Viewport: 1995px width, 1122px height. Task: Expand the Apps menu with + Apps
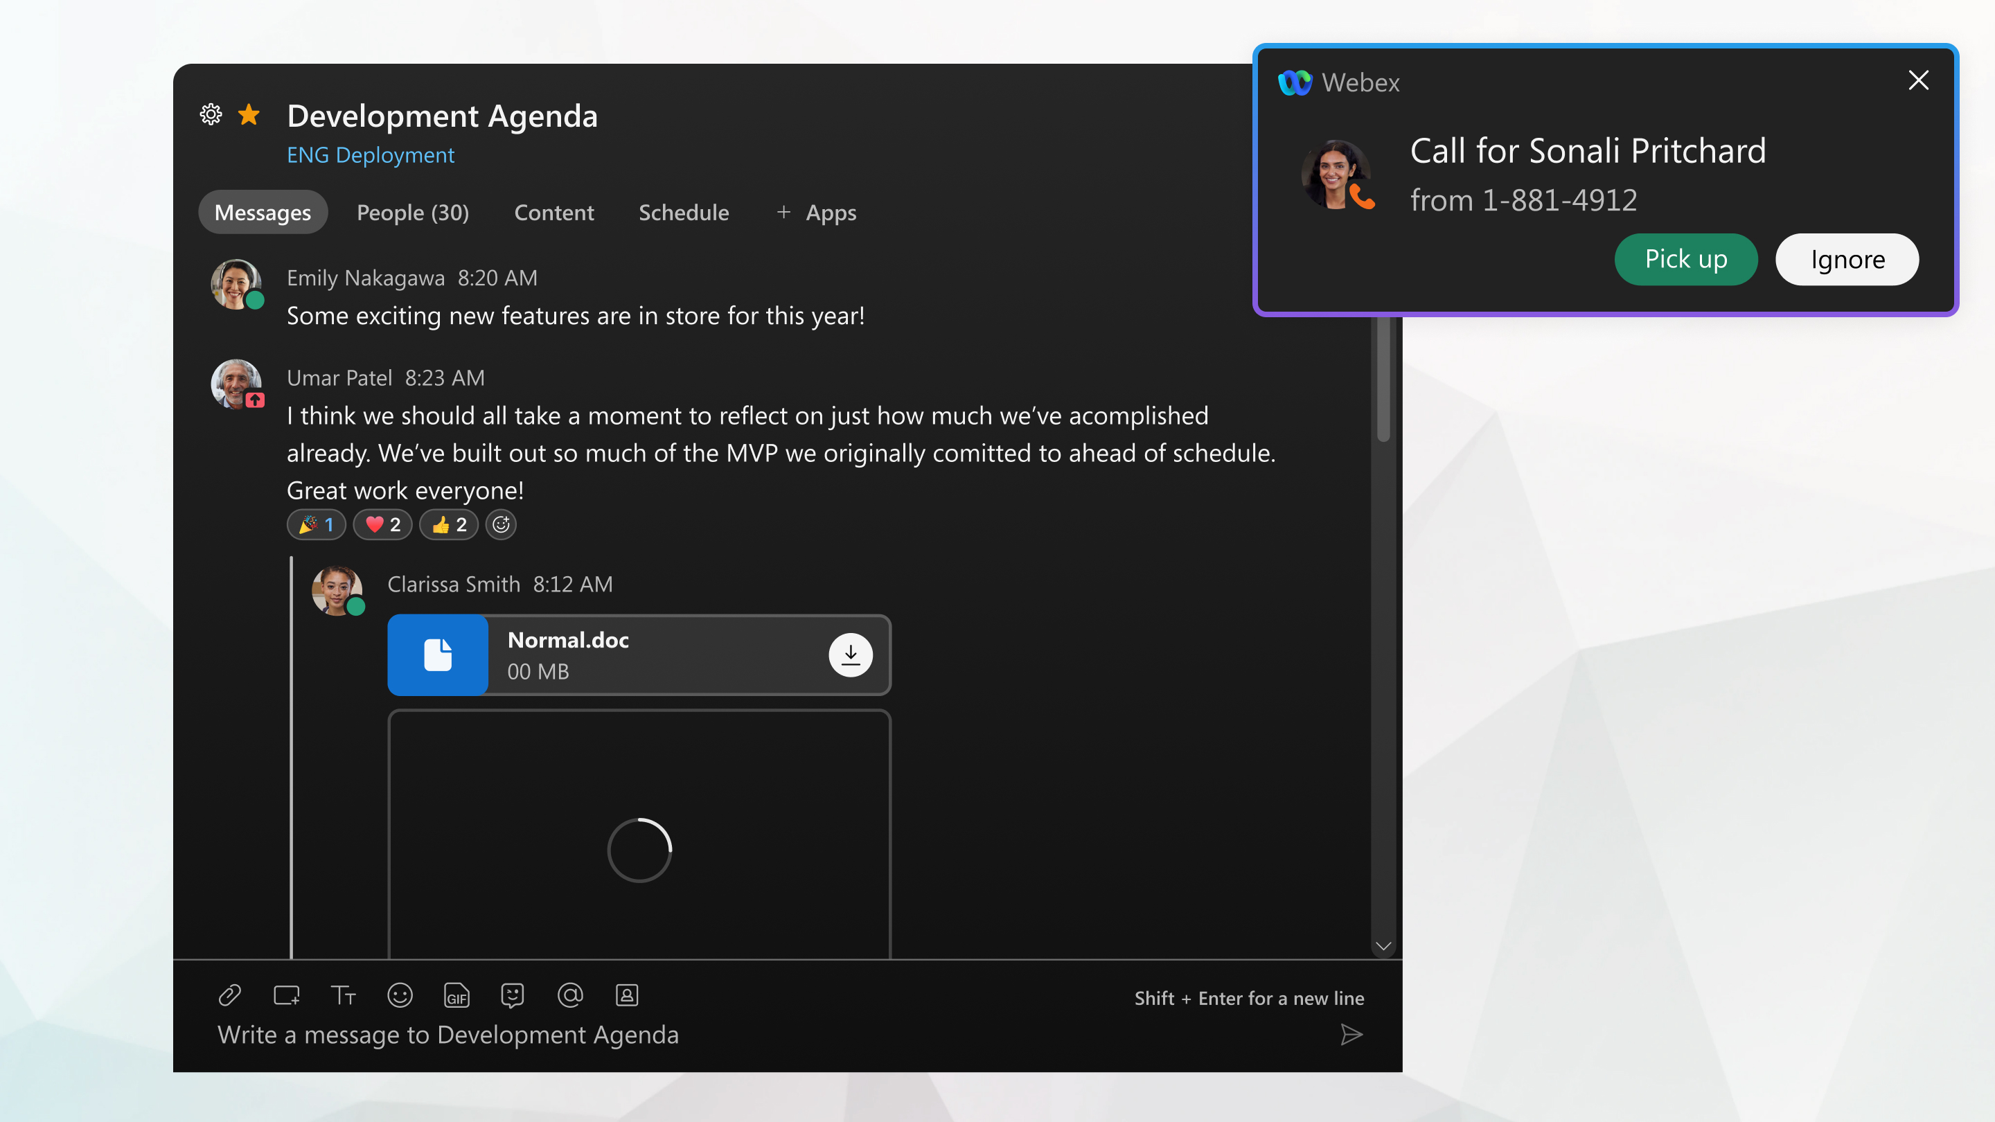[x=815, y=213]
